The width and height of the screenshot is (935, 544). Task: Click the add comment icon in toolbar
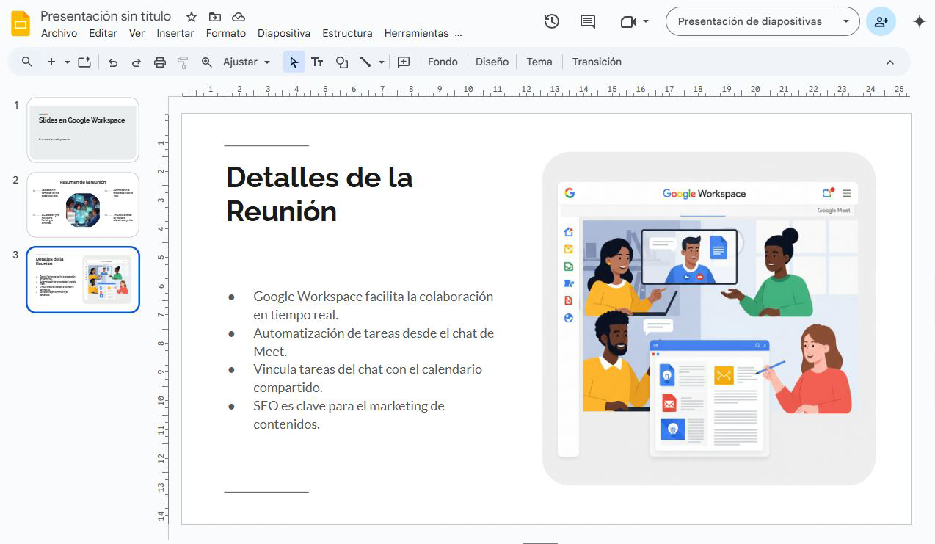[x=404, y=62]
